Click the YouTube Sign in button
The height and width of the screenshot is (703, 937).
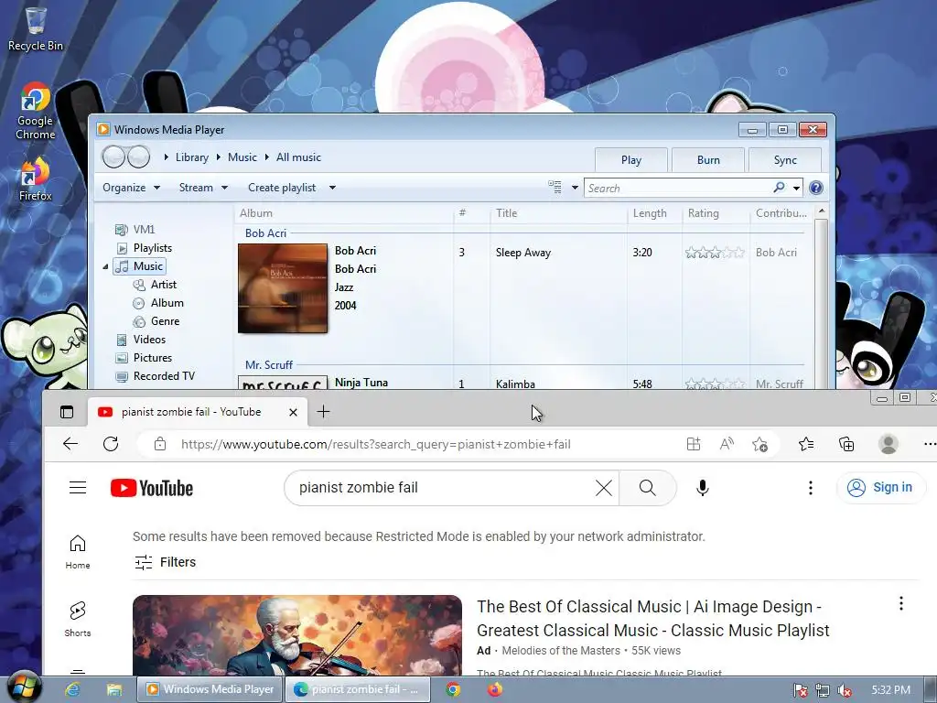pos(880,487)
